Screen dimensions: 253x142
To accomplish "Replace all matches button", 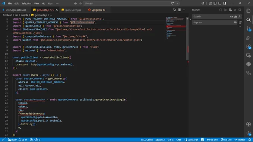I will click(x=240, y=22).
